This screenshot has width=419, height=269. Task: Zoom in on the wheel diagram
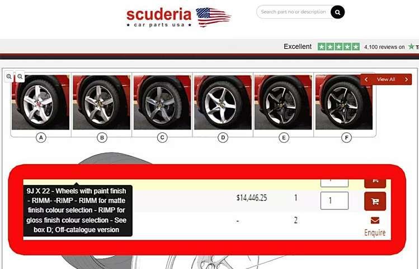[x=9, y=77]
